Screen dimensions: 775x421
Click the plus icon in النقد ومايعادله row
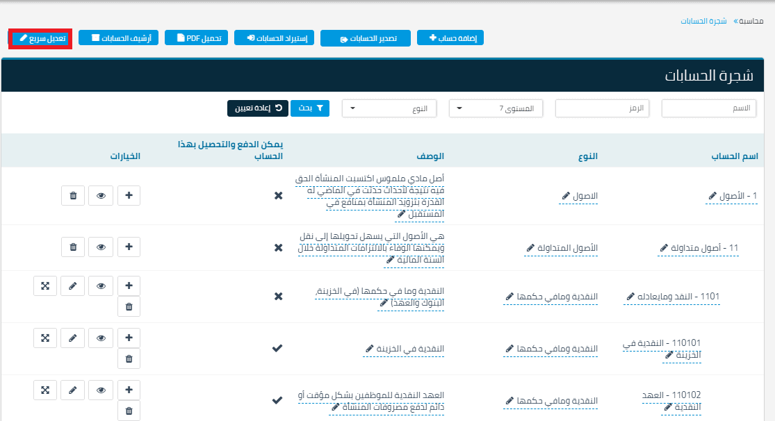(x=129, y=286)
